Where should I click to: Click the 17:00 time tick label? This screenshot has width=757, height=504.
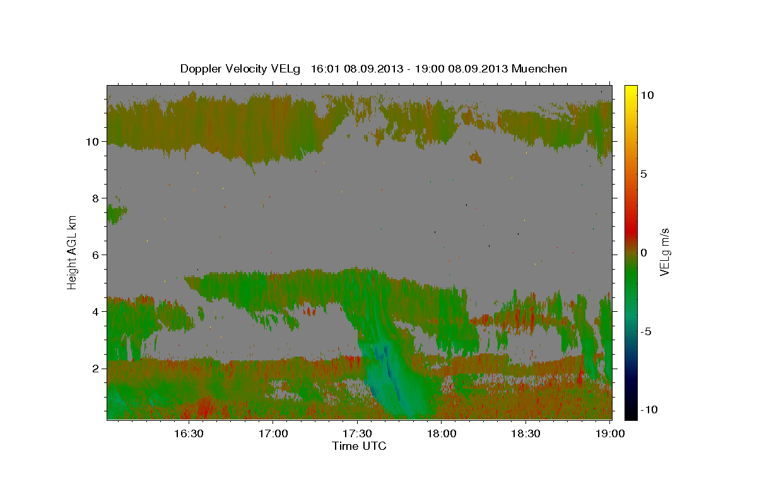pyautogui.click(x=273, y=434)
